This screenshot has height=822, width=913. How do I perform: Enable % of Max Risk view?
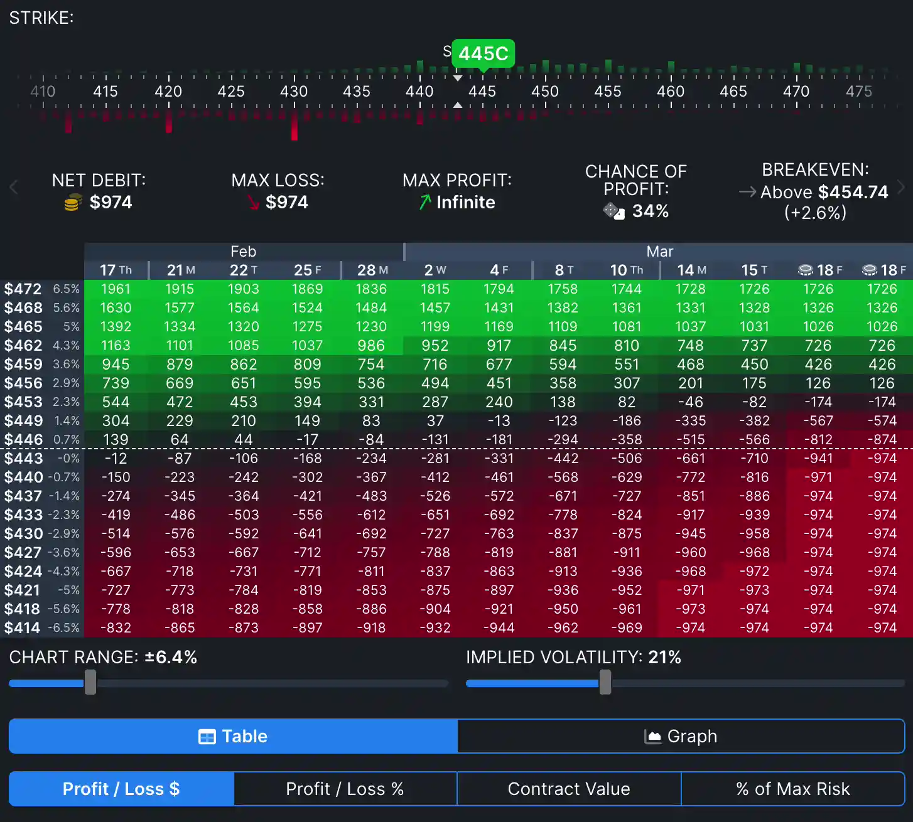792,789
